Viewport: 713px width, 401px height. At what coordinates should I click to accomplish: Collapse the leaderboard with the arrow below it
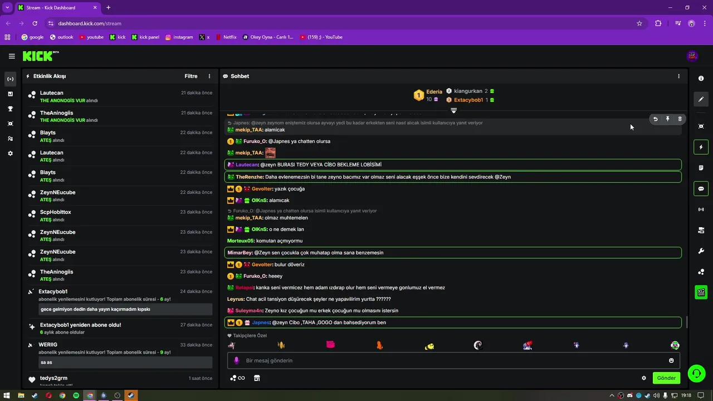(453, 110)
